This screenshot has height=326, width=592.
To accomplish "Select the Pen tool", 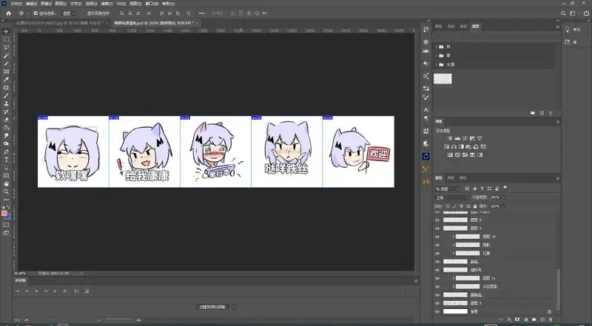I will coord(6,152).
